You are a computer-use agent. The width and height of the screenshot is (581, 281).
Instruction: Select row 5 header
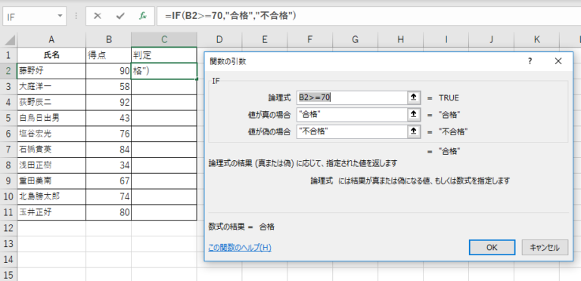[x=8, y=118]
